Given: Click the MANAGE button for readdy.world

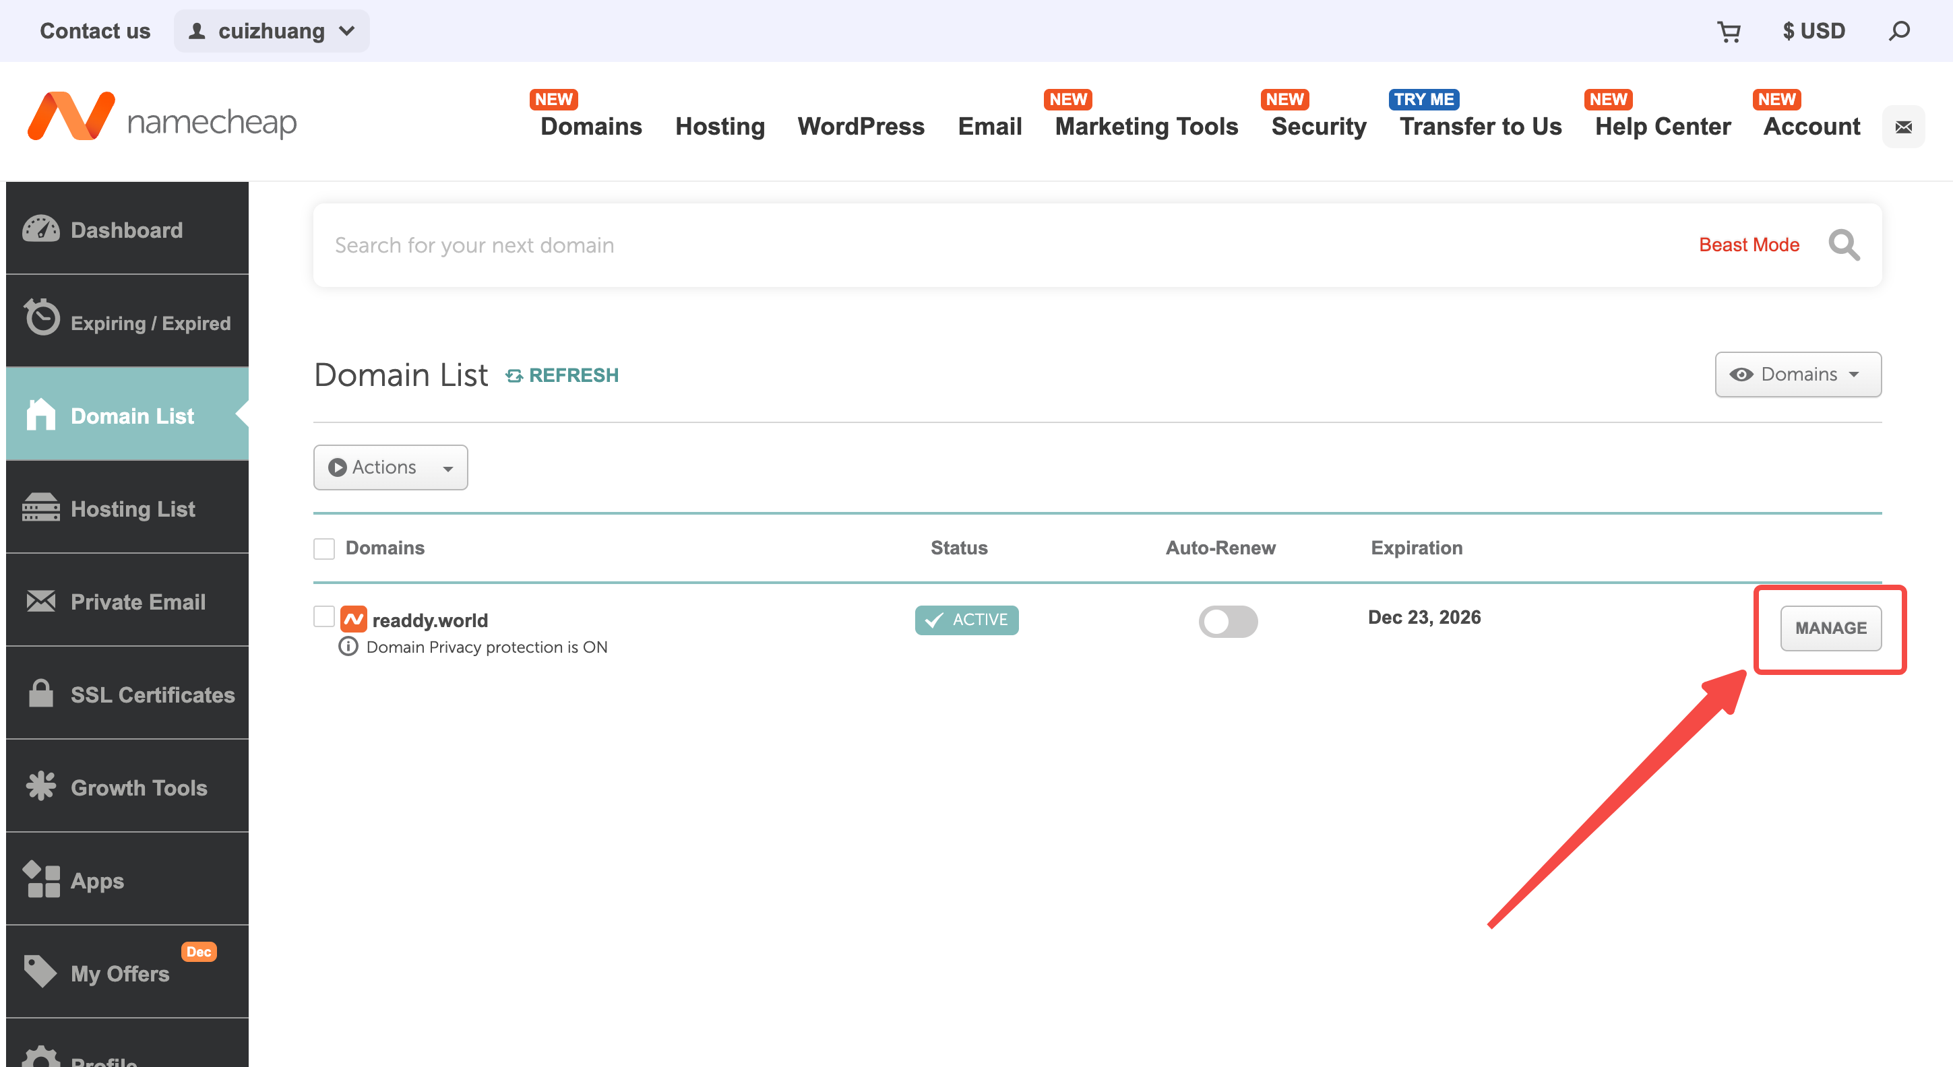Looking at the screenshot, I should (1830, 628).
